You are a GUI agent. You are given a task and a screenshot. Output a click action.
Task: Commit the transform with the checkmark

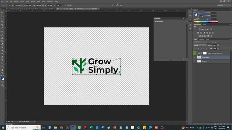[x=121, y=5]
